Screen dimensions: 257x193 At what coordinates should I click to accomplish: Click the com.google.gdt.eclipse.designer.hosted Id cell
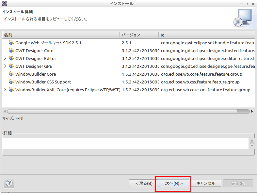pyautogui.click(x=208, y=51)
